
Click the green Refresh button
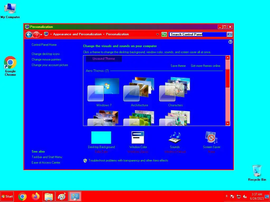click(x=164, y=34)
